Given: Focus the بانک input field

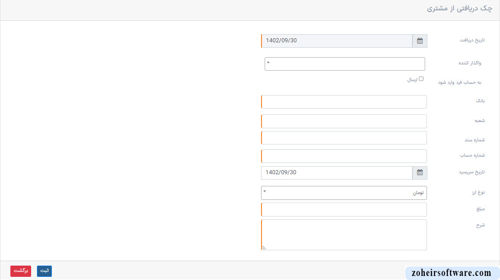Looking at the screenshot, I should 344,102.
